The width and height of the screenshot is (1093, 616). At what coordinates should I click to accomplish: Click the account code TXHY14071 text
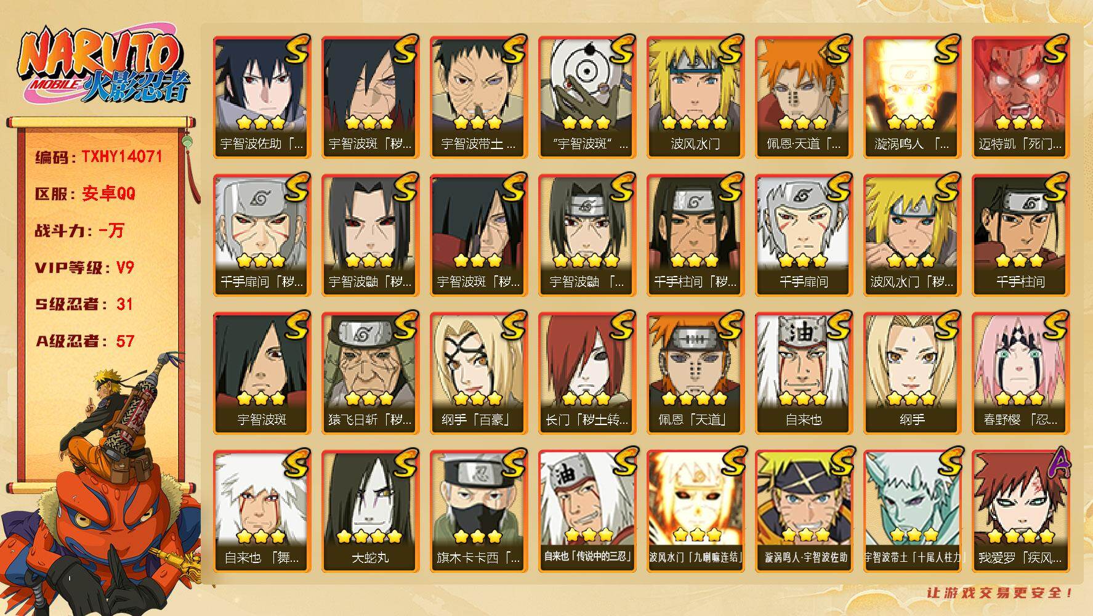122,156
